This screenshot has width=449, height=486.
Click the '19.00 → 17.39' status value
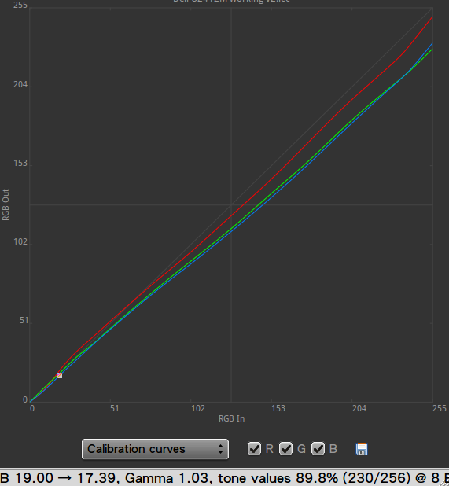(x=65, y=478)
